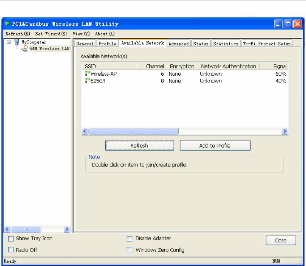Click right arrow of network list scrollbar

click(x=285, y=131)
